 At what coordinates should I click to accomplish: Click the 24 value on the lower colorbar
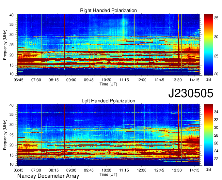[216, 151]
